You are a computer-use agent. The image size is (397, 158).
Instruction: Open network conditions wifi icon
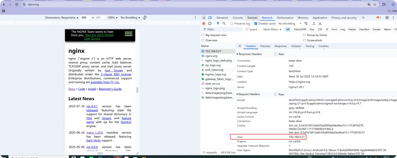coord(306,24)
